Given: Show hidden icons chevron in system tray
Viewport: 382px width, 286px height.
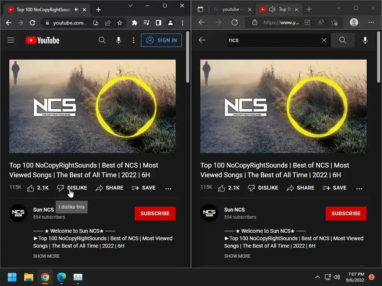Looking at the screenshot, I should [x=317, y=277].
